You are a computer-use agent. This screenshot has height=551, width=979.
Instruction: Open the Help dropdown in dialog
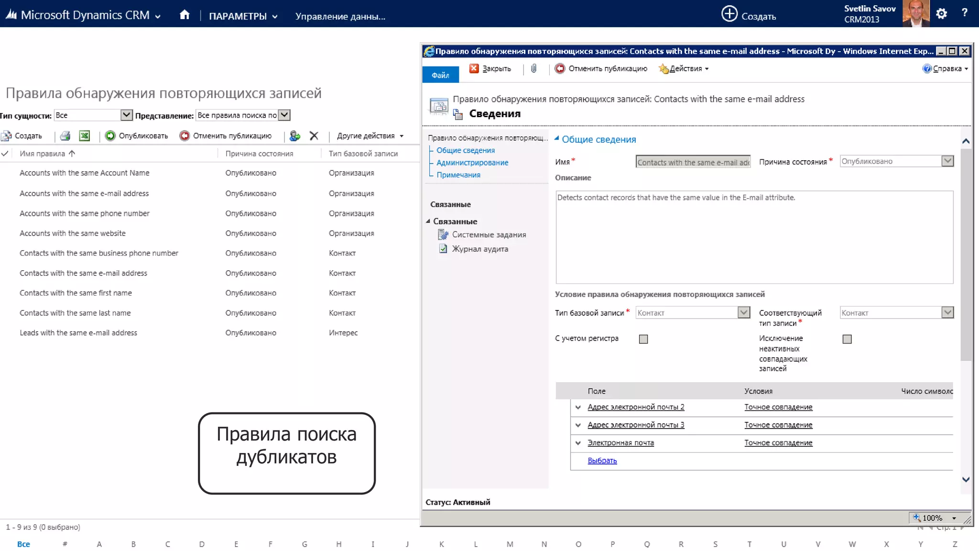point(945,68)
